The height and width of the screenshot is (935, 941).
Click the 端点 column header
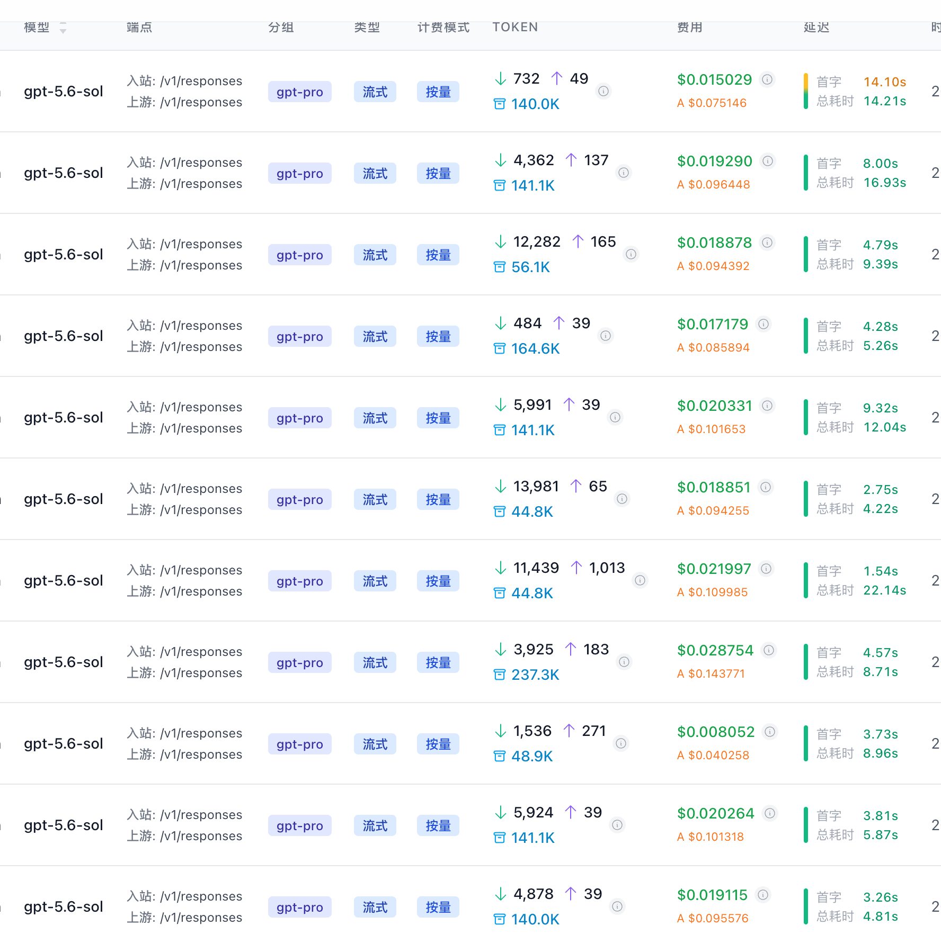click(x=139, y=27)
